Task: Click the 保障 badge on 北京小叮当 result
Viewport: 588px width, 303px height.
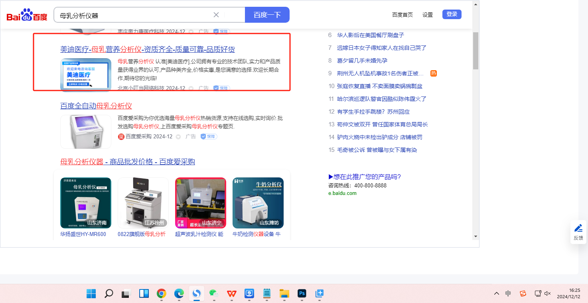Action: (221, 88)
